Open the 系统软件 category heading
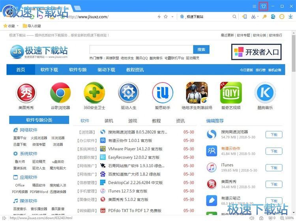Screen dimensions: 296x221 (x=28, y=154)
